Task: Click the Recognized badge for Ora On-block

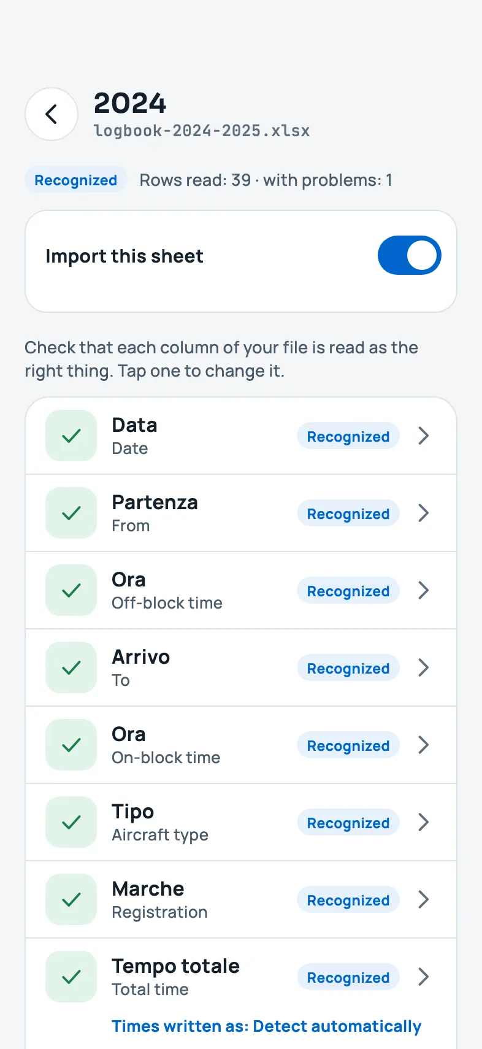Action: [348, 745]
